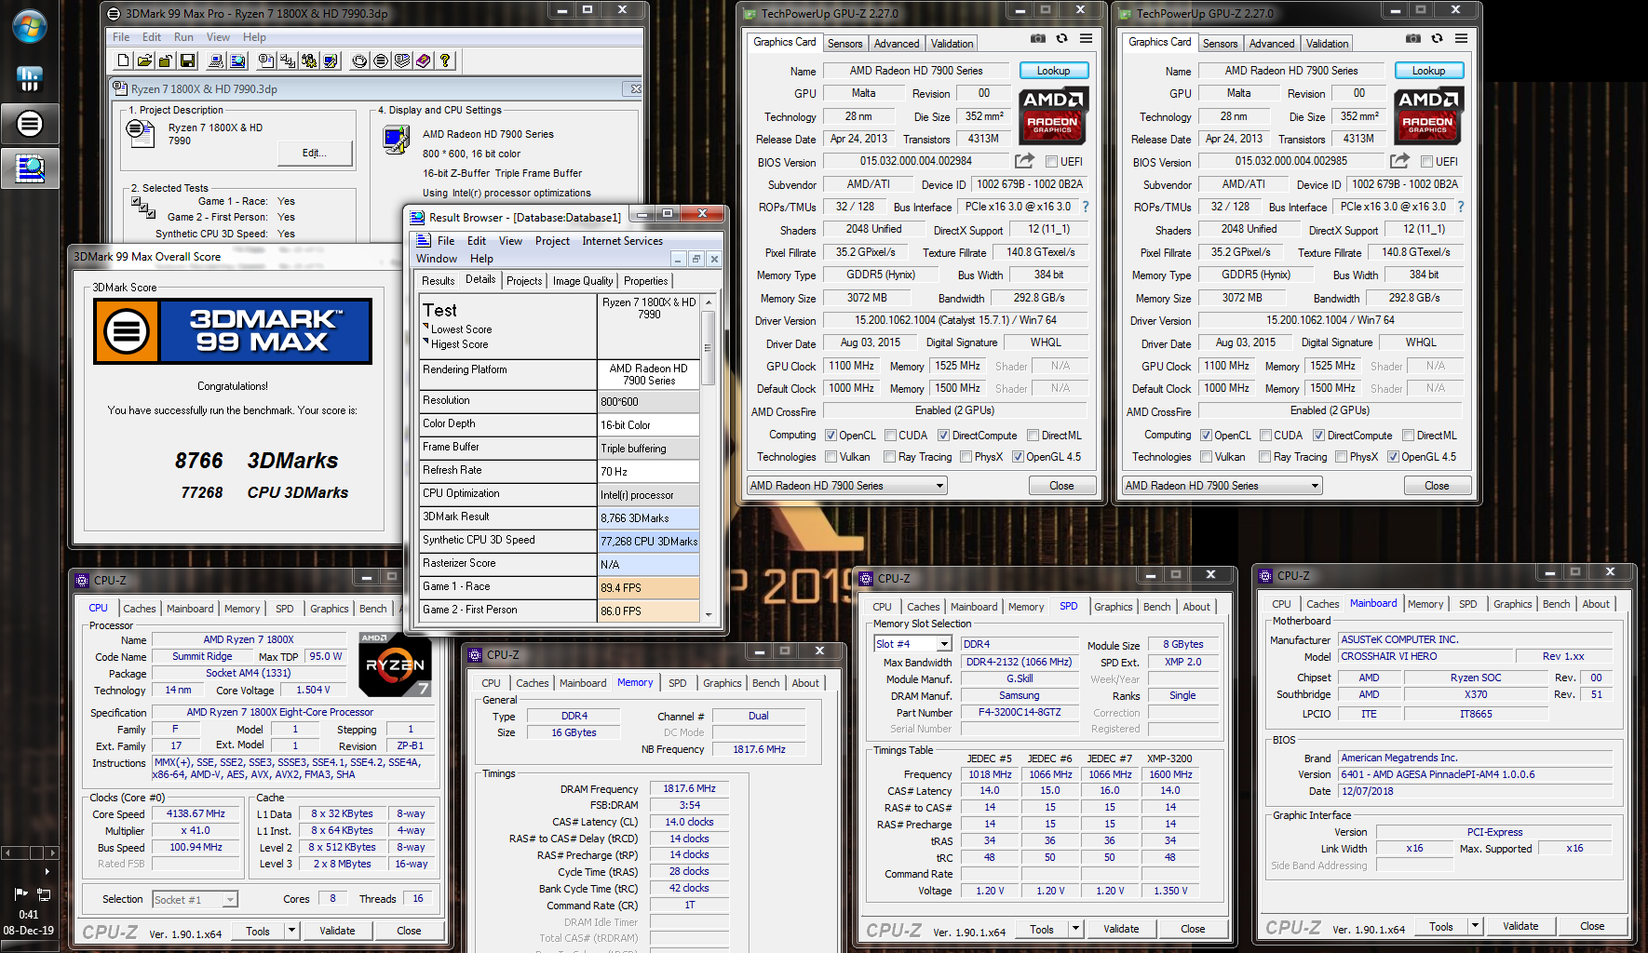The width and height of the screenshot is (1648, 953).
Task: Click Close button in left GPU-Z window
Action: coord(1061,486)
